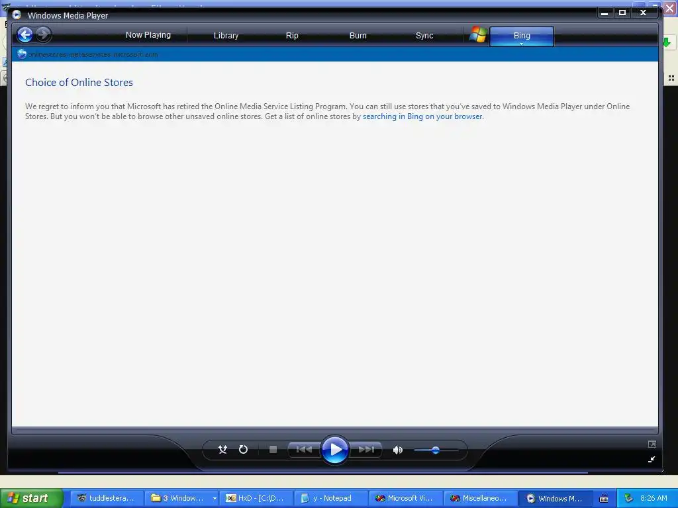The width and height of the screenshot is (678, 508).
Task: Switch to Miscellaneo... taskbar window
Action: point(481,498)
